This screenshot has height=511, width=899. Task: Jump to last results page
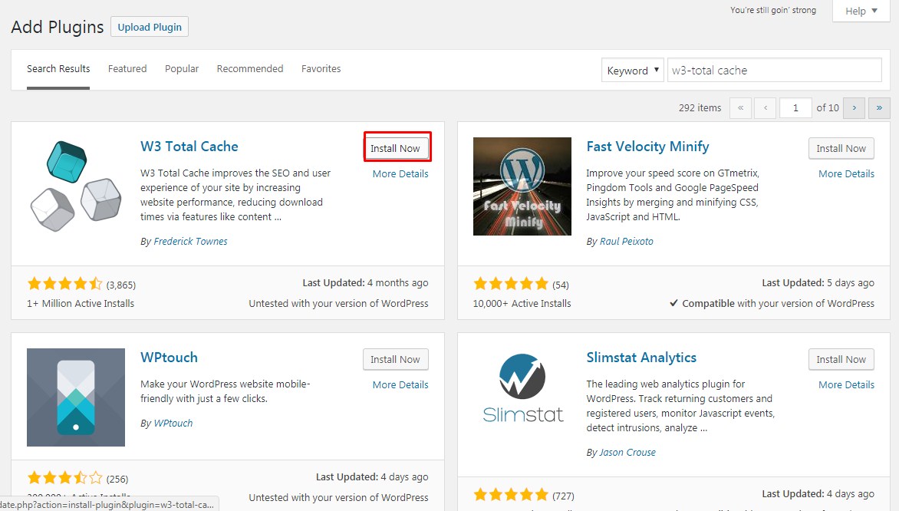click(879, 108)
